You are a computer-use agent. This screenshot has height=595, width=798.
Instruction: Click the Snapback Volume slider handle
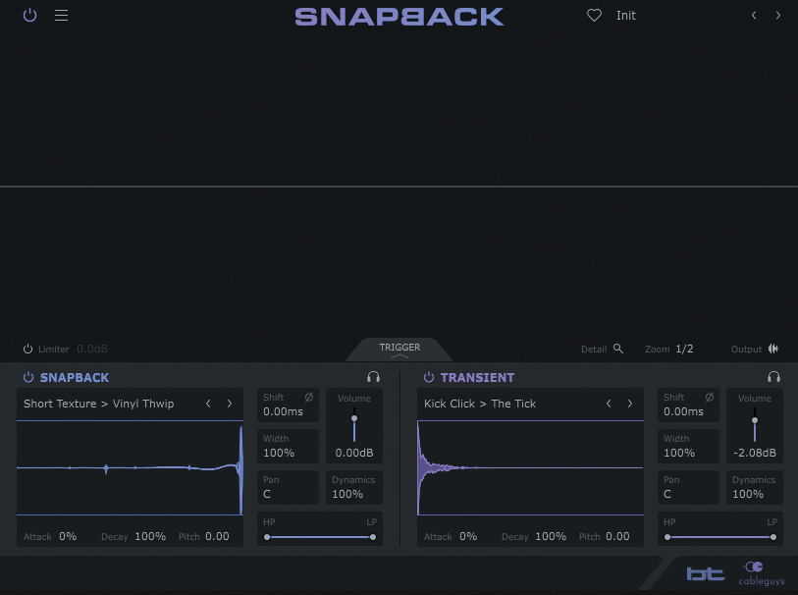(x=354, y=418)
